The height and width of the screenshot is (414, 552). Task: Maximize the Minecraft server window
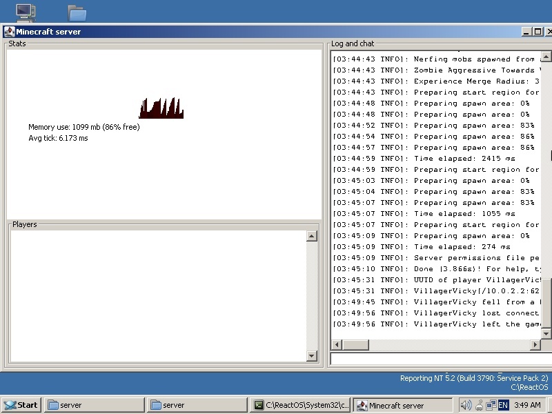[x=538, y=32]
